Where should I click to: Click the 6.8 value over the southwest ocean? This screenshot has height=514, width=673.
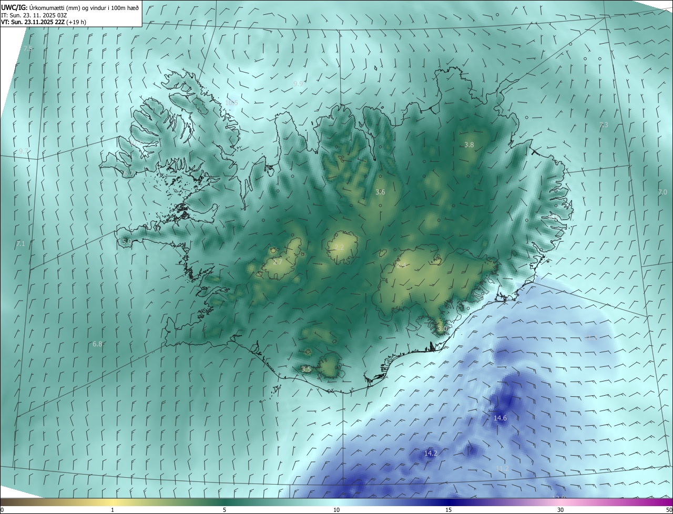(97, 344)
